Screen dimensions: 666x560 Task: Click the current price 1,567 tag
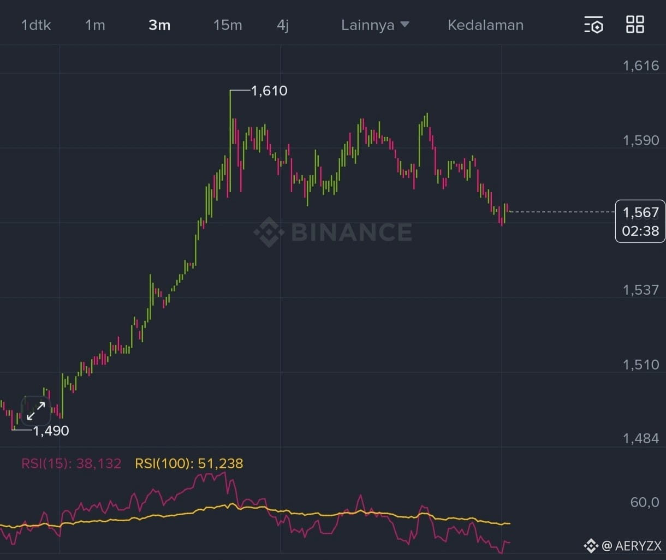coord(640,221)
